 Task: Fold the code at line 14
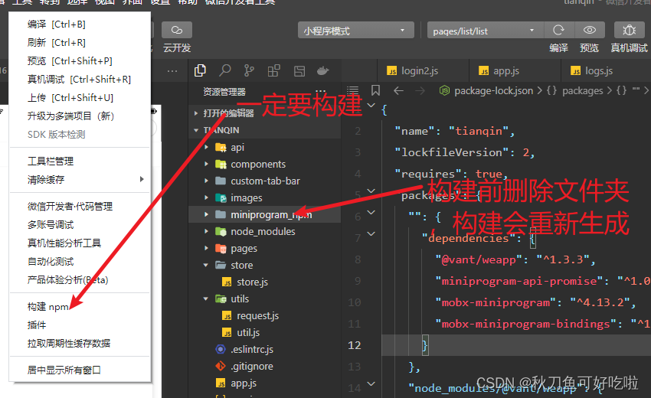(371, 383)
